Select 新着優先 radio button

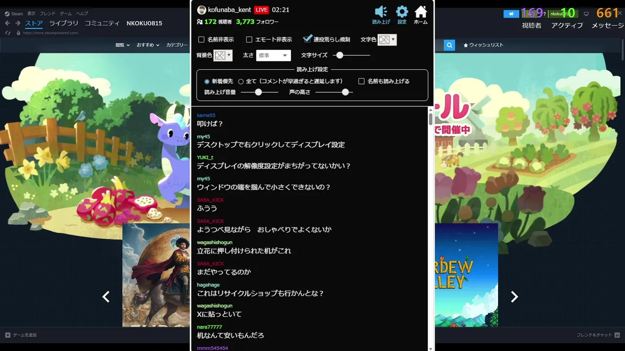(207, 81)
